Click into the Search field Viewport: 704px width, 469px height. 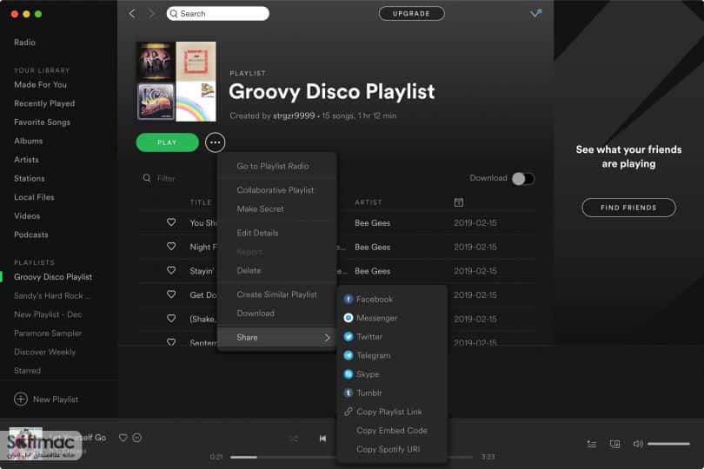(218, 14)
